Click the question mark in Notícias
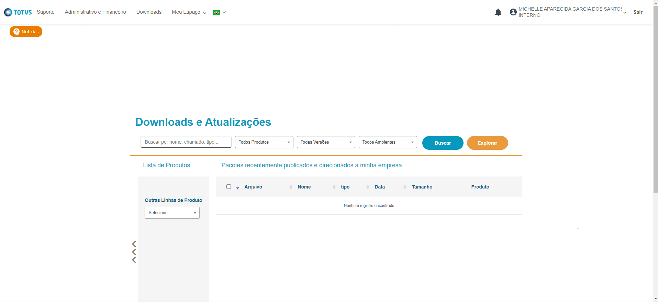Image resolution: width=658 pixels, height=303 pixels. (x=16, y=32)
